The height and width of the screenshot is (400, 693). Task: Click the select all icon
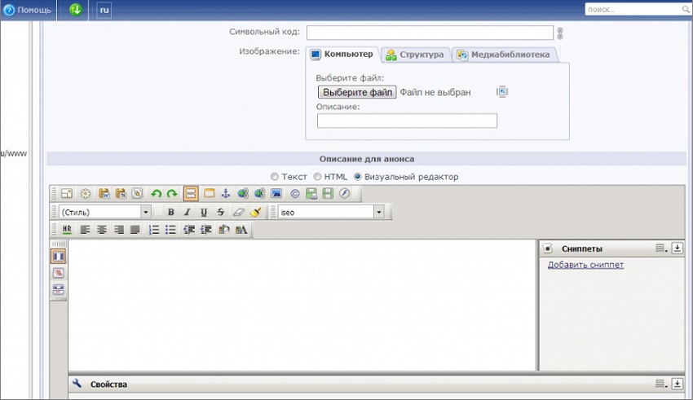(137, 193)
